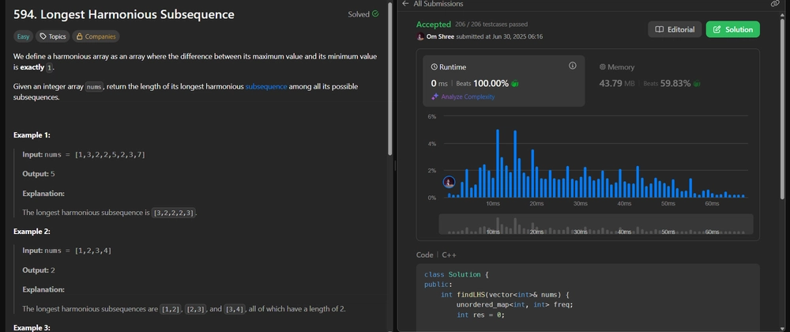Viewport: 790px width, 332px height.
Task: Open the Companies locked tag
Action: pyautogui.click(x=96, y=36)
